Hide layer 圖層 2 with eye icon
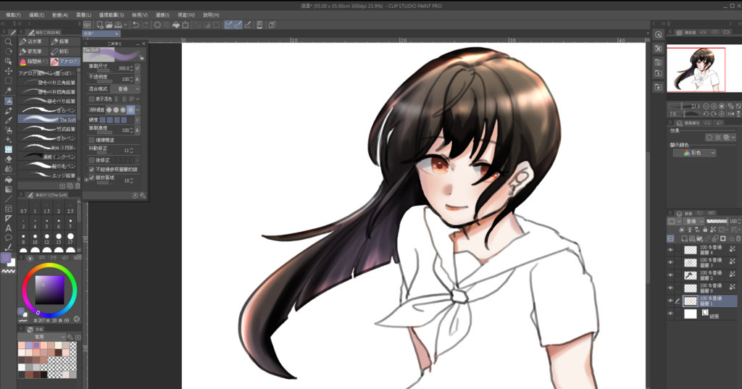 click(670, 275)
